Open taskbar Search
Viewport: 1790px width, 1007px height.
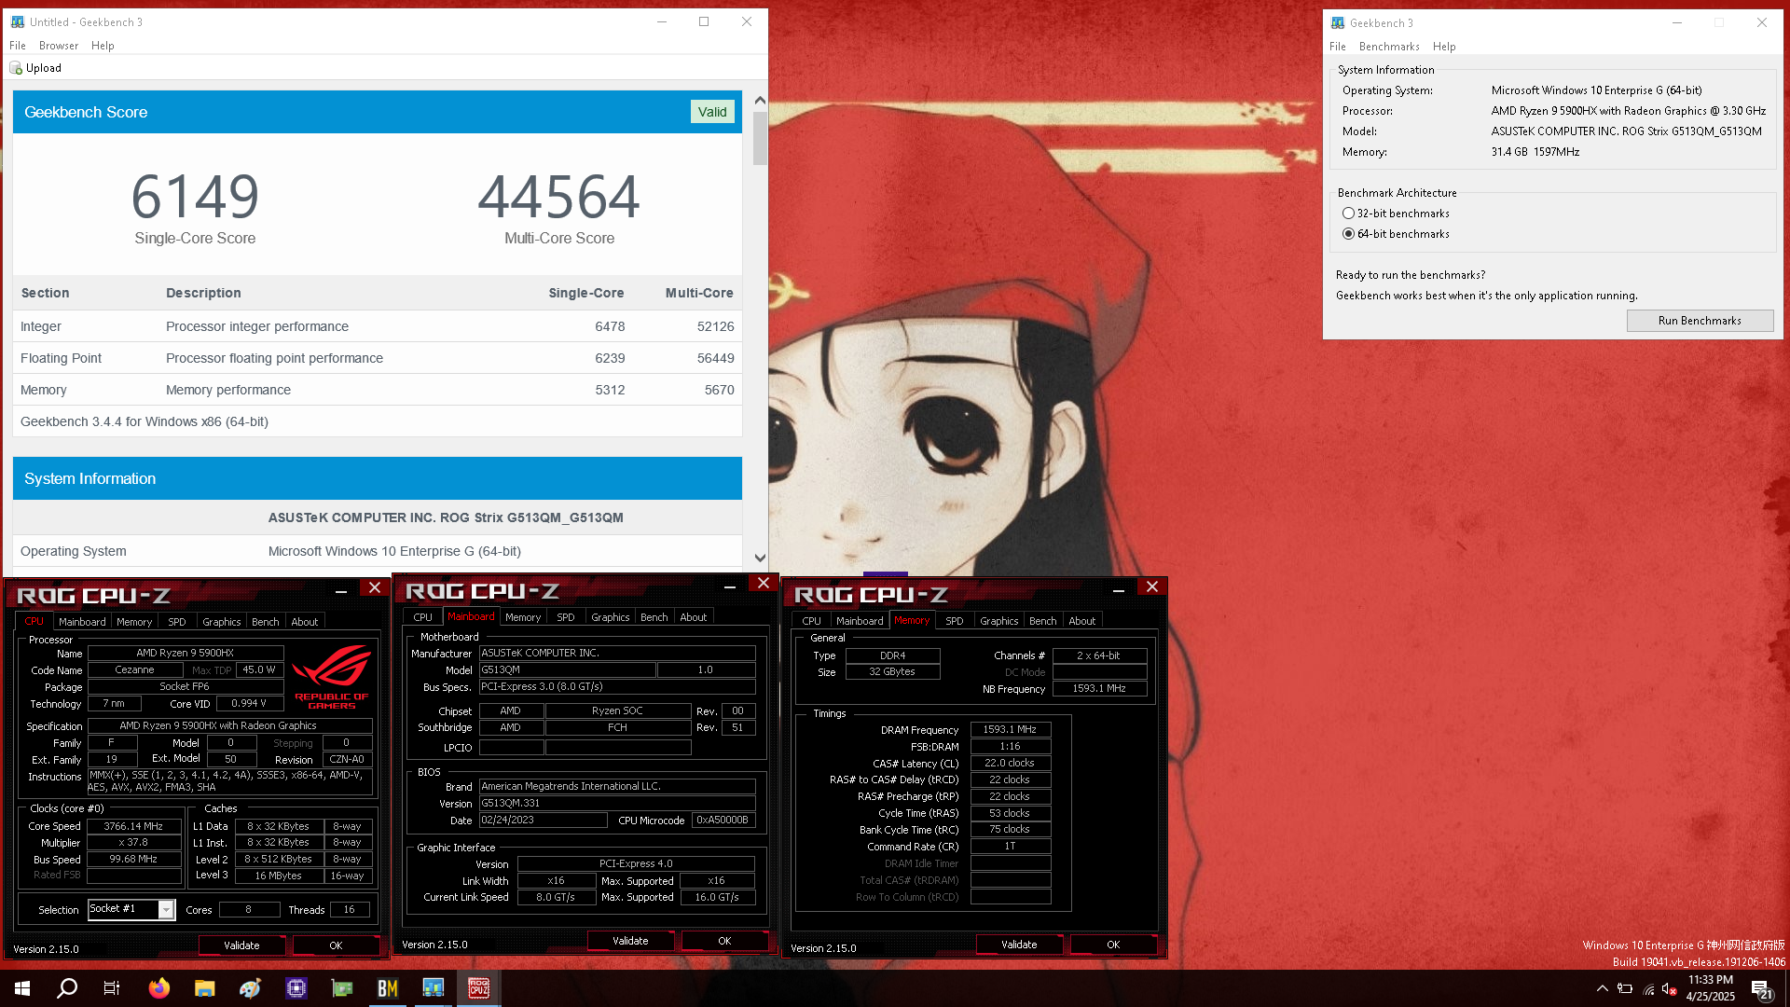click(67, 988)
